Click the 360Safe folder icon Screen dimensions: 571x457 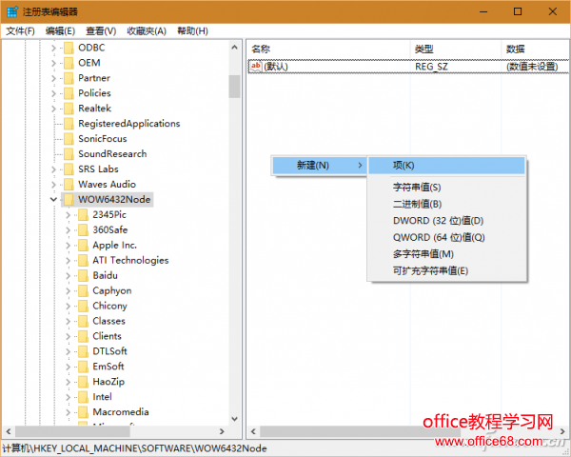pyautogui.click(x=83, y=230)
